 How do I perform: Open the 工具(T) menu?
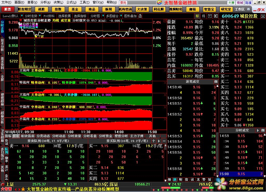pos(84,2)
